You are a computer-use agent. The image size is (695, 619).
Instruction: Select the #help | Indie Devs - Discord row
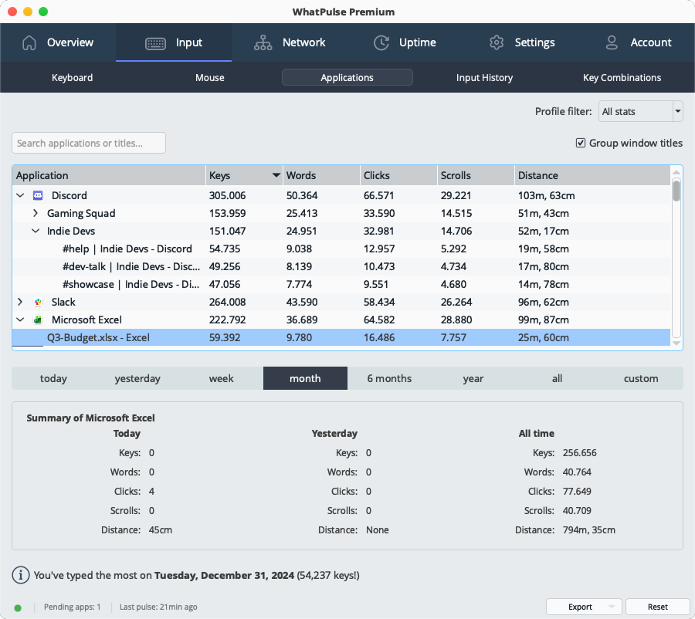tap(341, 249)
